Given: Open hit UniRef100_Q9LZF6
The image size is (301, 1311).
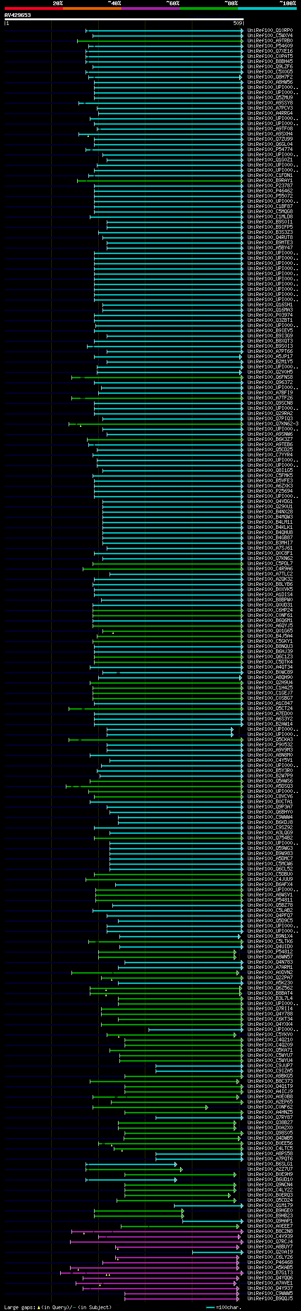Looking at the screenshot, I should [x=270, y=67].
